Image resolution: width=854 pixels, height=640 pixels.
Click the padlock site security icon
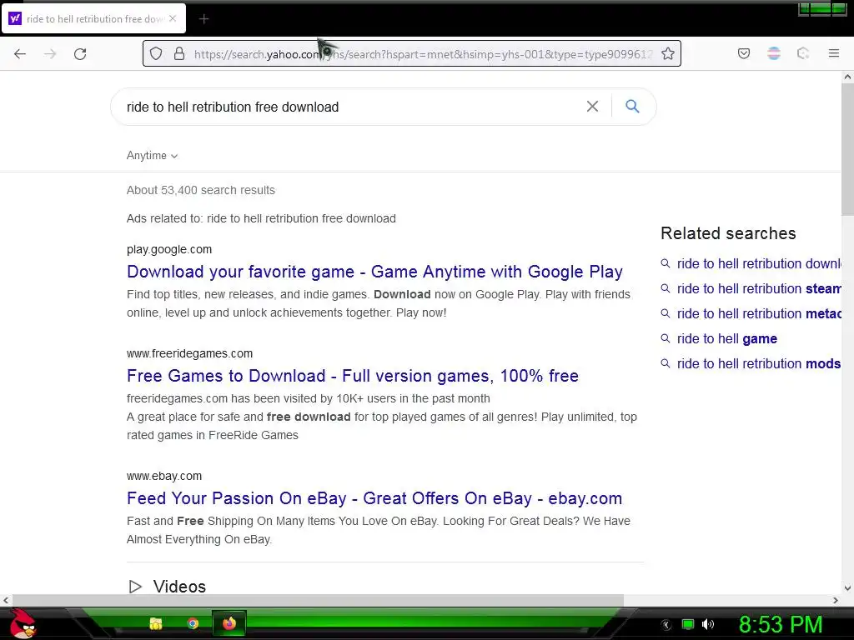pos(179,53)
